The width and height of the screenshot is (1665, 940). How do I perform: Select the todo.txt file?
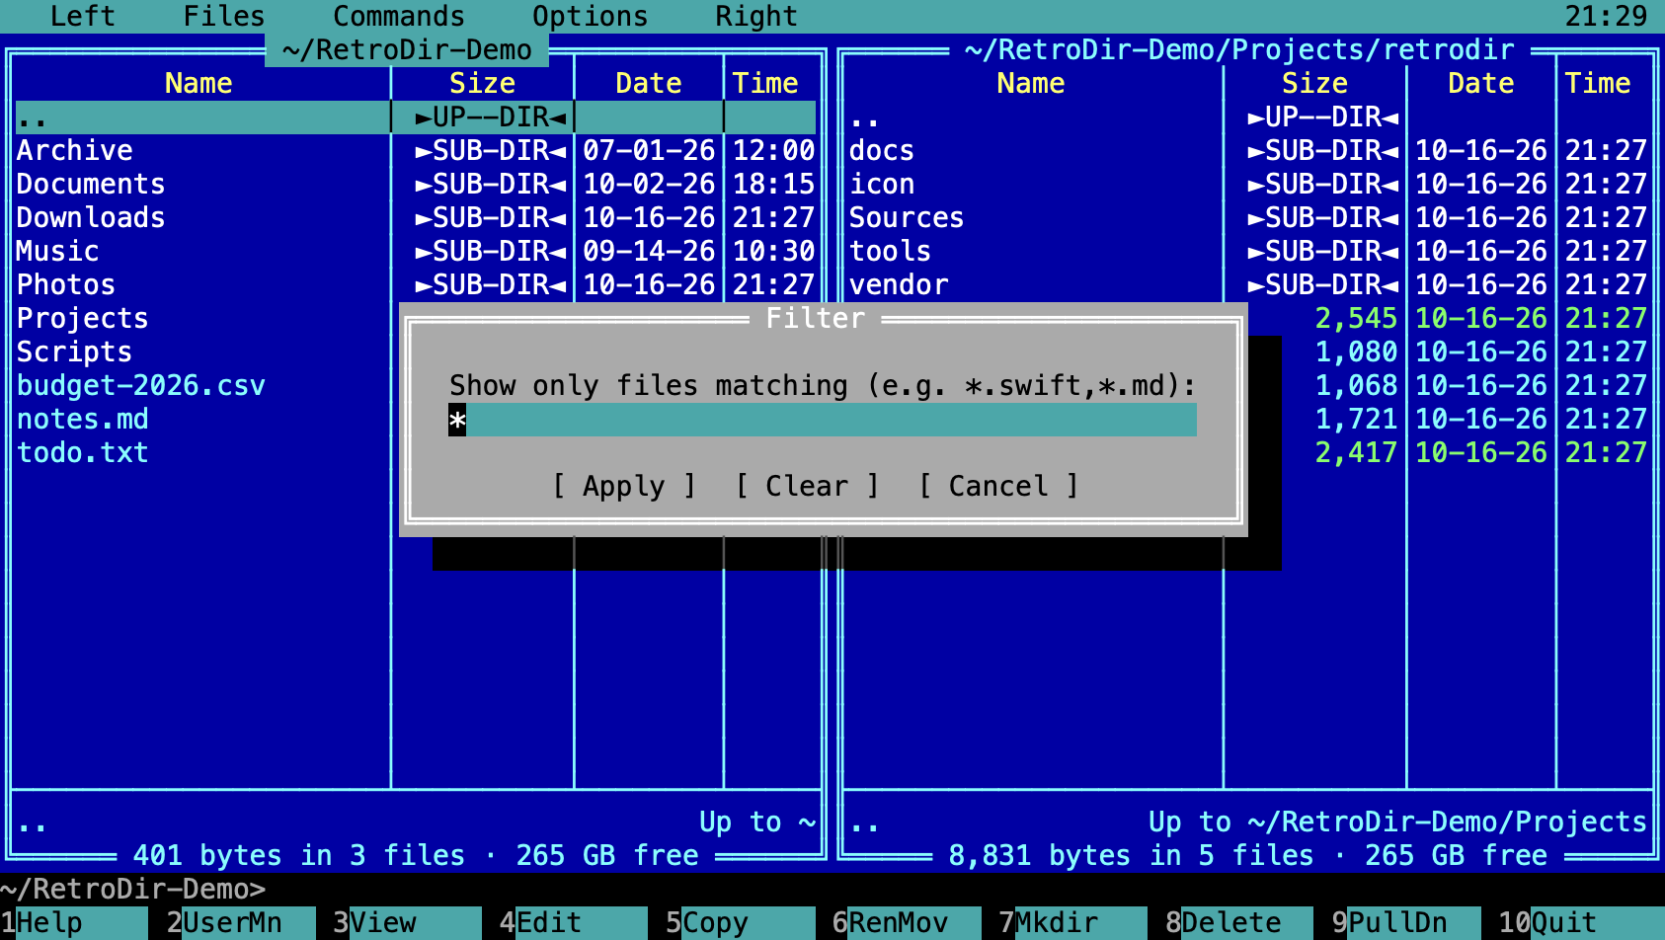pos(83,453)
